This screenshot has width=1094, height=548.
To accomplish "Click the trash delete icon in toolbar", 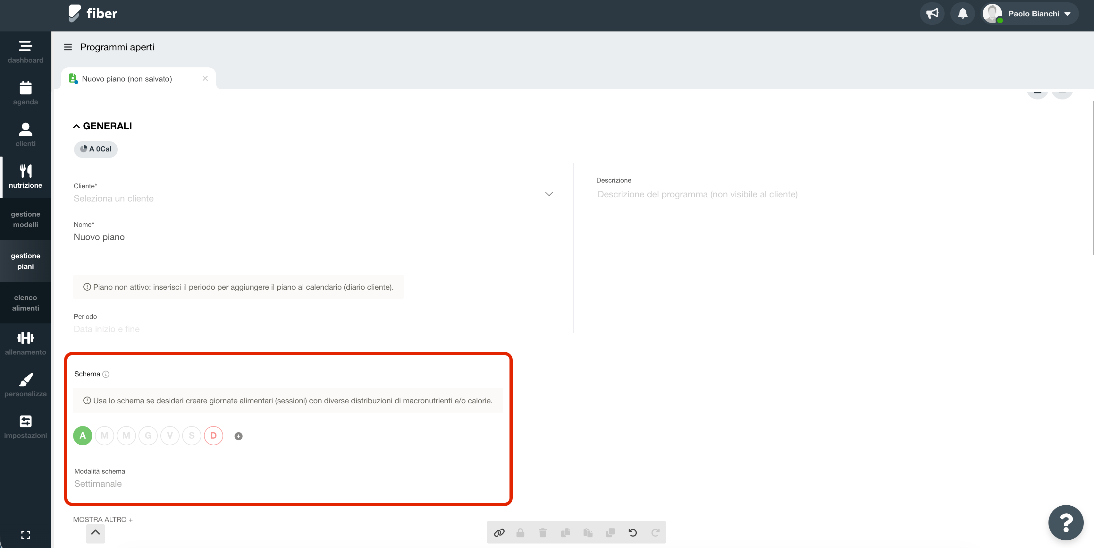I will [x=543, y=532].
